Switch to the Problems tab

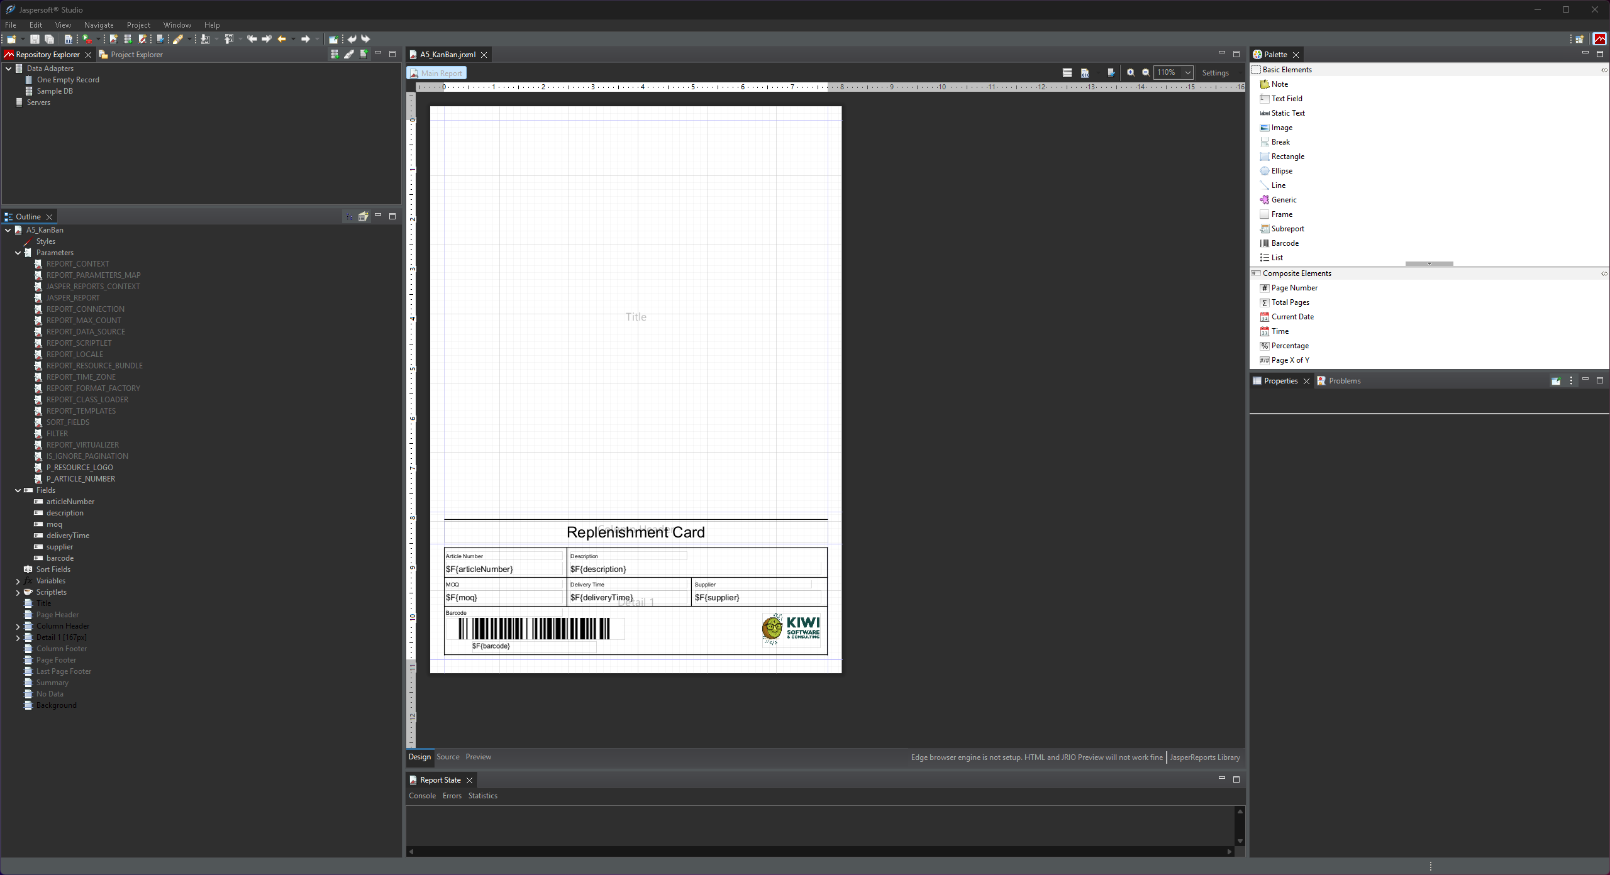click(x=1339, y=381)
